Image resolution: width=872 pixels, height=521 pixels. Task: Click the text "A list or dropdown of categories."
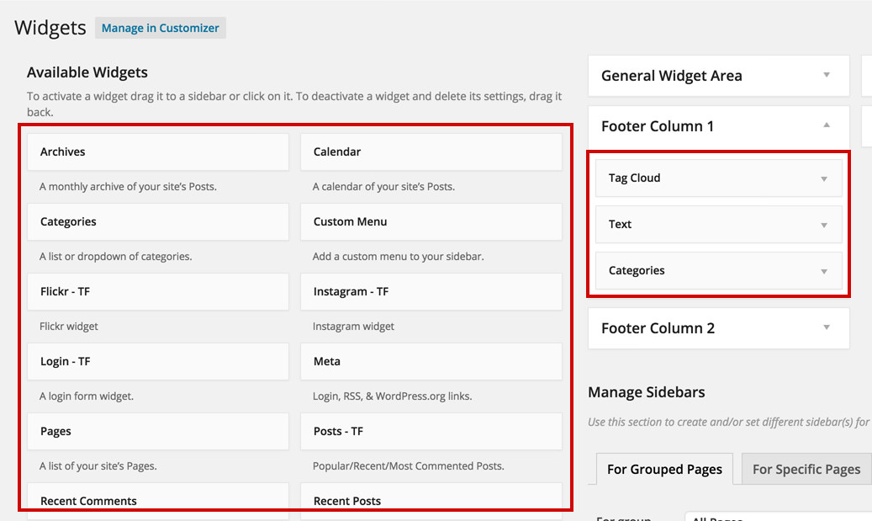click(x=116, y=257)
